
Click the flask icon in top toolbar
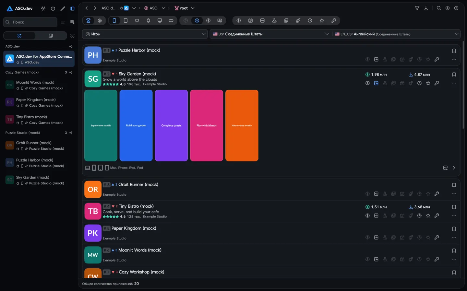click(274, 20)
